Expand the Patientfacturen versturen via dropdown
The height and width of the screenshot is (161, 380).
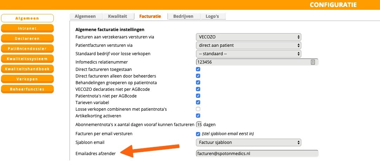pyautogui.click(x=248, y=45)
